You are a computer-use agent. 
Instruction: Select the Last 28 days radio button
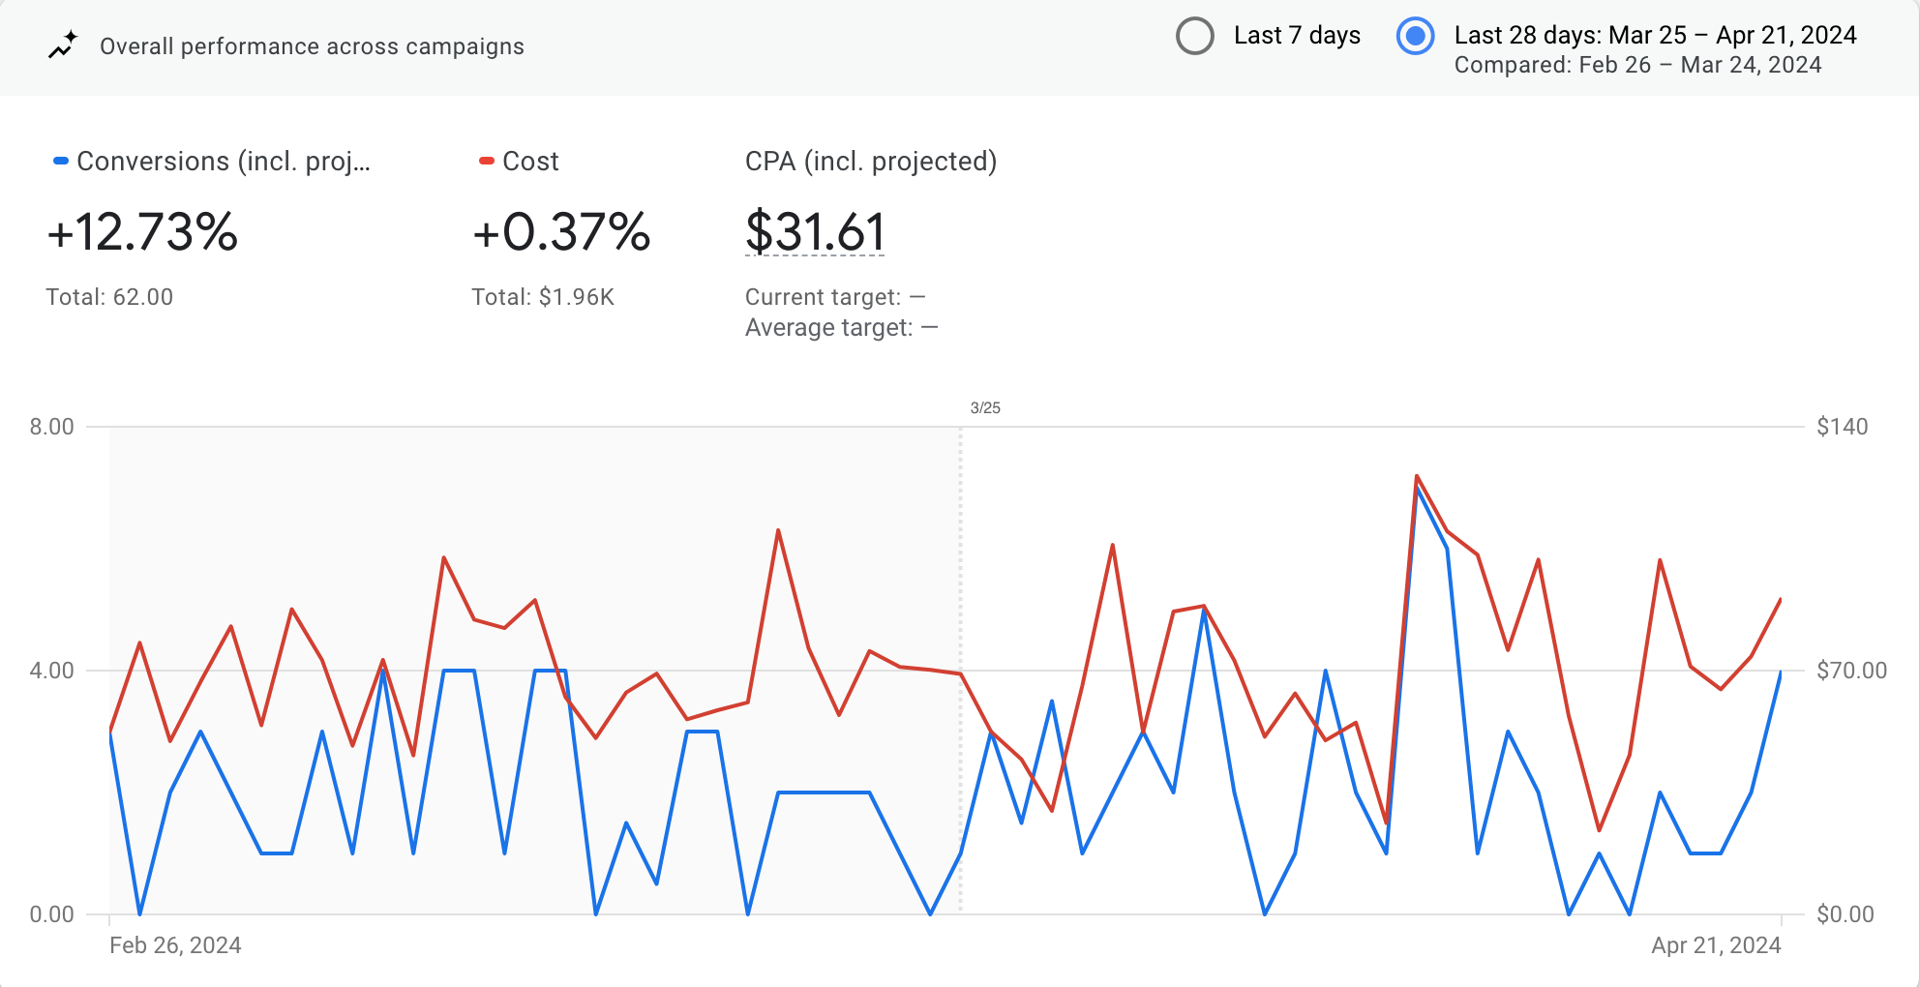tap(1415, 36)
